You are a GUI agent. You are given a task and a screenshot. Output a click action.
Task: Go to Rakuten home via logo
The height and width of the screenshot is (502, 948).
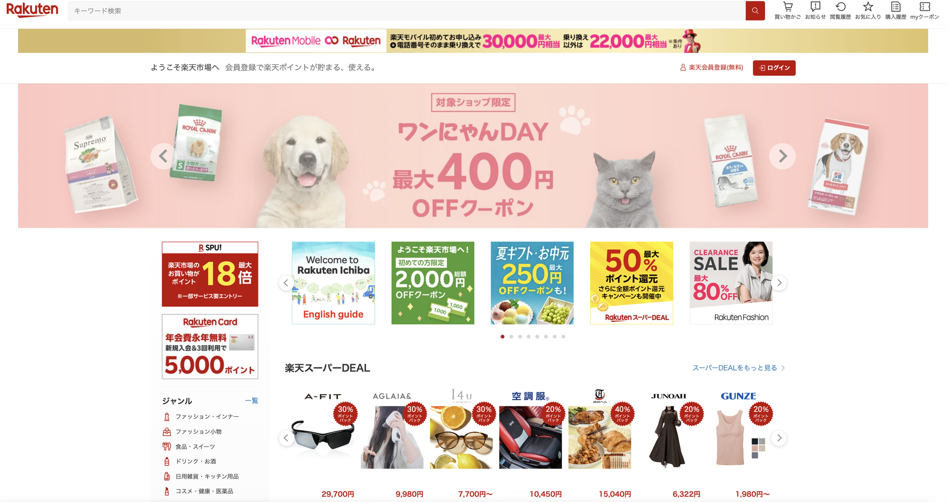click(x=32, y=10)
